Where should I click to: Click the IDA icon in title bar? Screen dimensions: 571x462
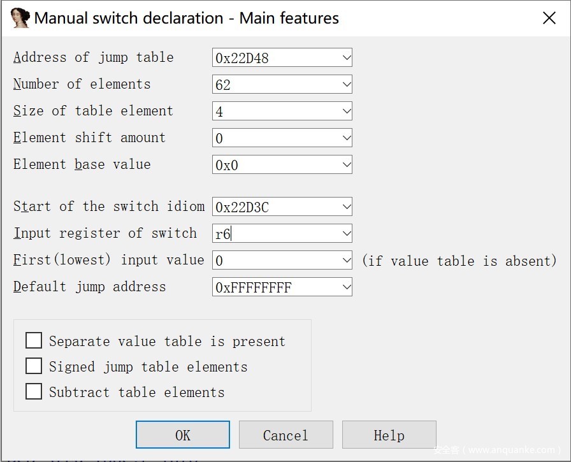pyautogui.click(x=20, y=18)
